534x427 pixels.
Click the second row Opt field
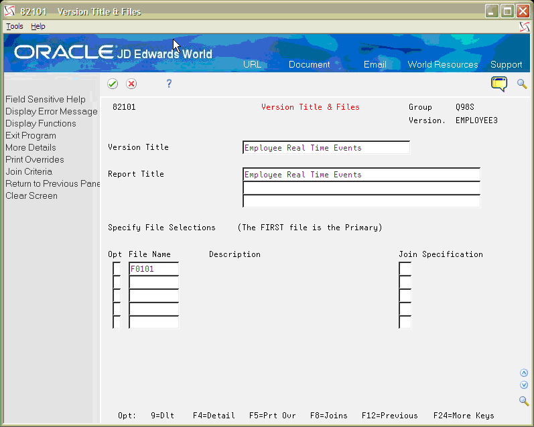tap(117, 282)
